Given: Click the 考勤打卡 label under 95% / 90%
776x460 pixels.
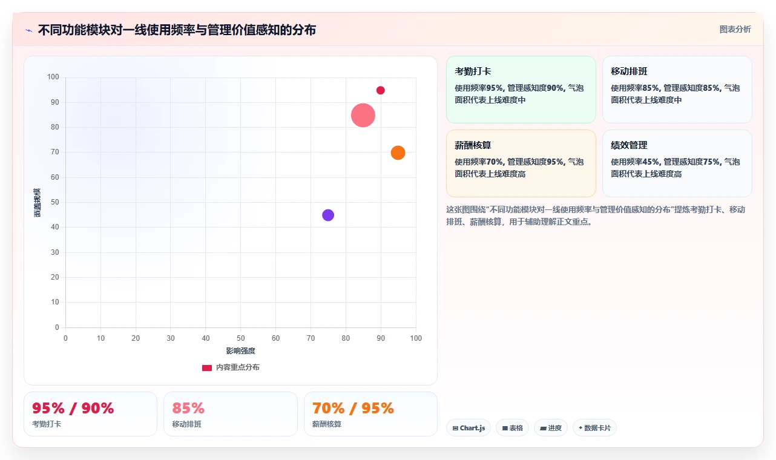Looking at the screenshot, I should (47, 424).
